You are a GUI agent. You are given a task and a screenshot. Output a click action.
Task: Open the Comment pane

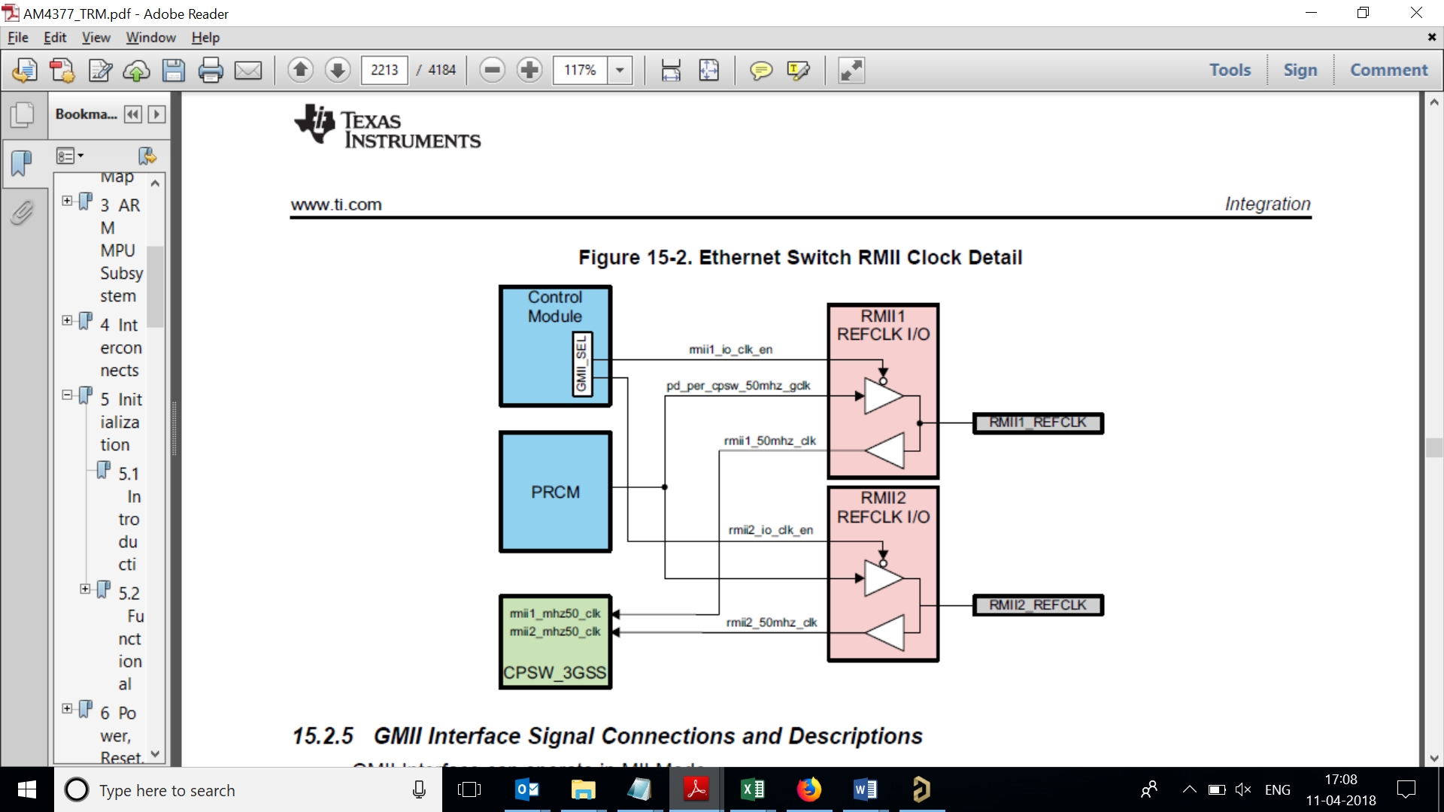tap(1388, 70)
